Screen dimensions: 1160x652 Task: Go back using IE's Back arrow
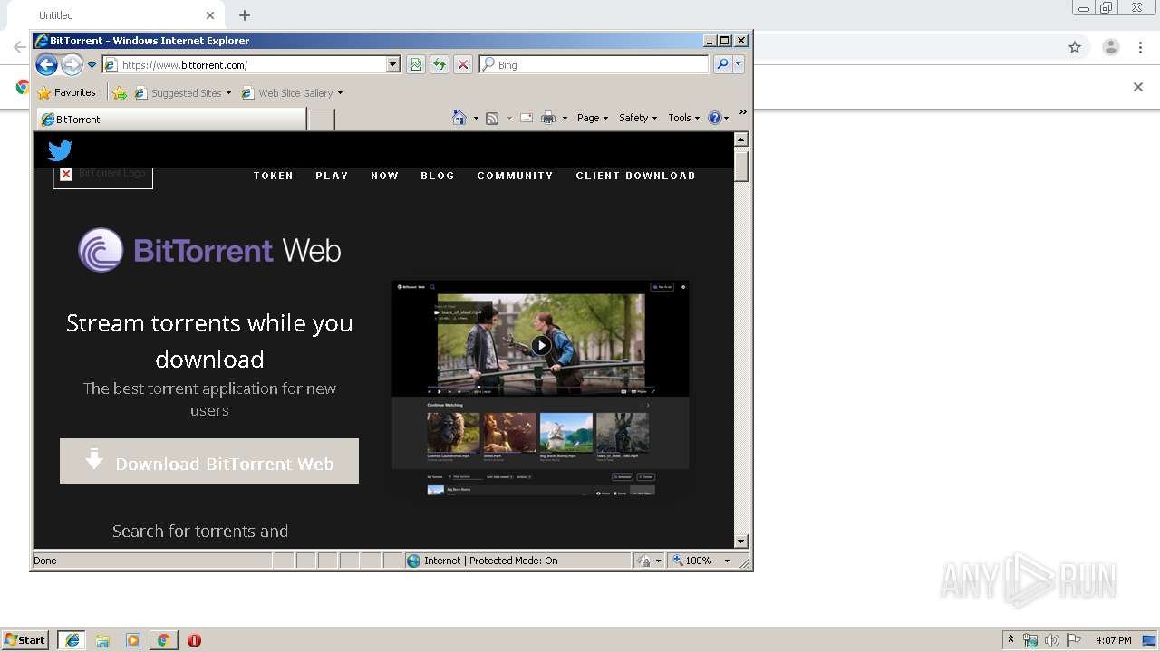[46, 64]
